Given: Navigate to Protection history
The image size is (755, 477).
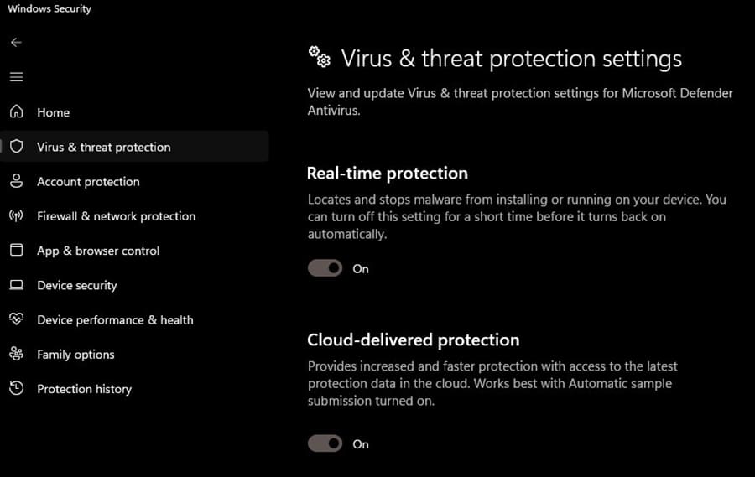Looking at the screenshot, I should (x=84, y=389).
